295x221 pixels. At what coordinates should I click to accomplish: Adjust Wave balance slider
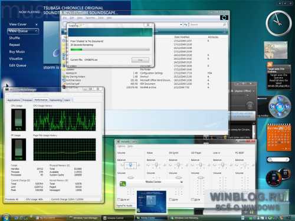tap(156, 165)
